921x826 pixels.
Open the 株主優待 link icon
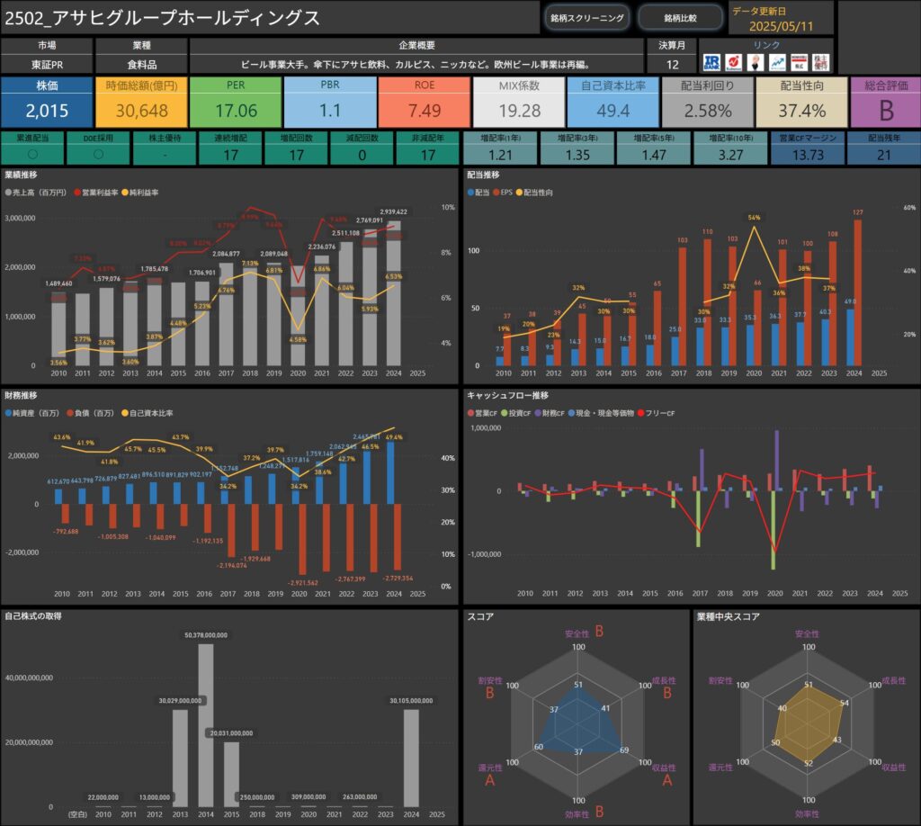[821, 62]
